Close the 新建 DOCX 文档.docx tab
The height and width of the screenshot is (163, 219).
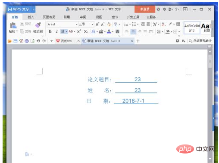coord(131,41)
